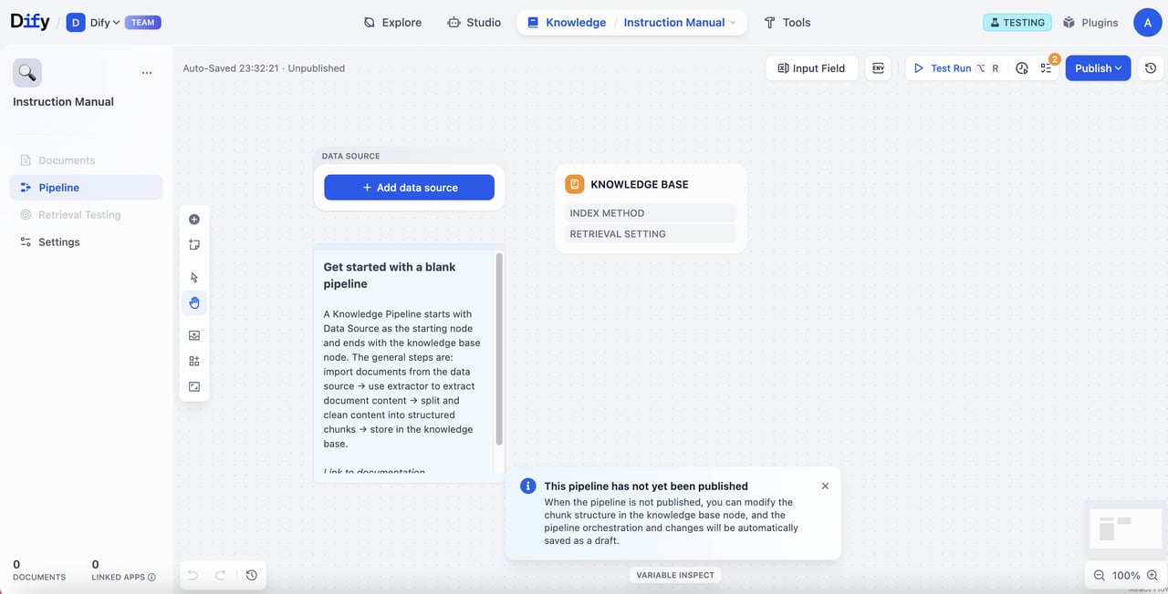
Task: Click the TESTING badge
Action: [x=1017, y=23]
